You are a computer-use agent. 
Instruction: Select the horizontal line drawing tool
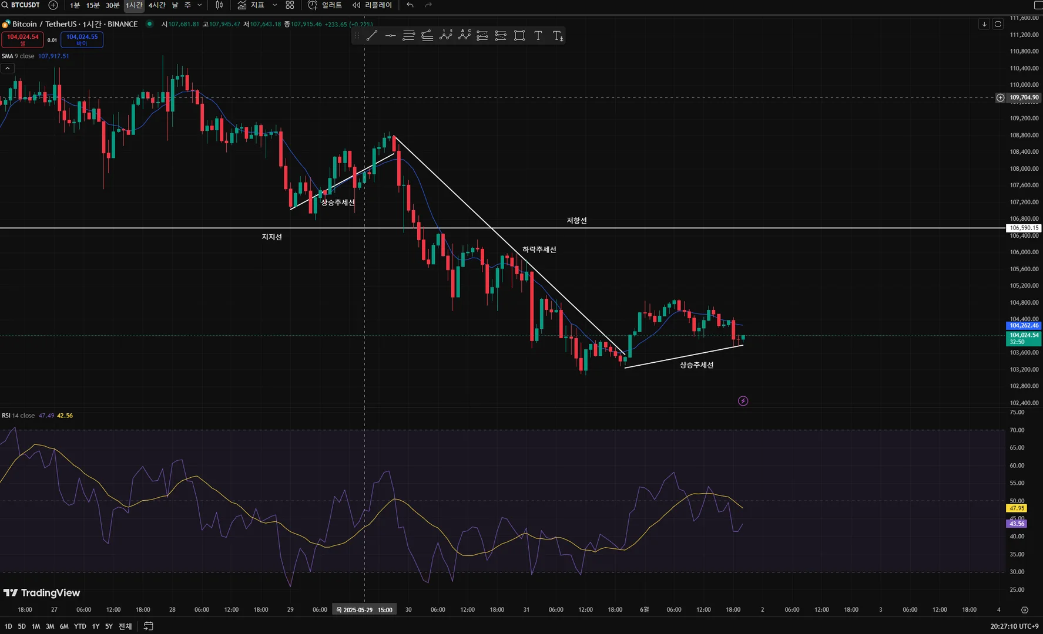click(x=391, y=36)
